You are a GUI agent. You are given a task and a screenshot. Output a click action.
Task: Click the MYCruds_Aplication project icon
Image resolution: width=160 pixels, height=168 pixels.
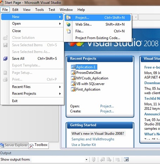tap(73, 78)
